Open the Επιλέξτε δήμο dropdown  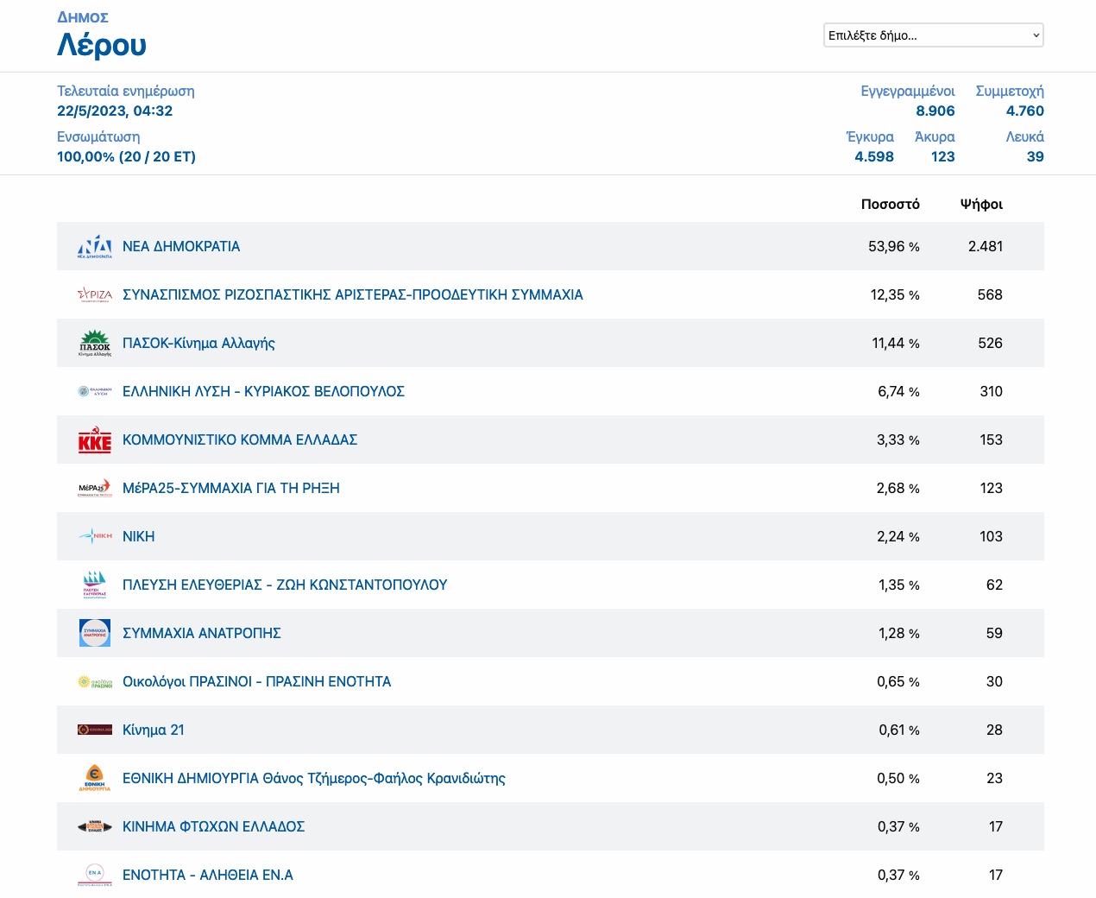click(934, 35)
